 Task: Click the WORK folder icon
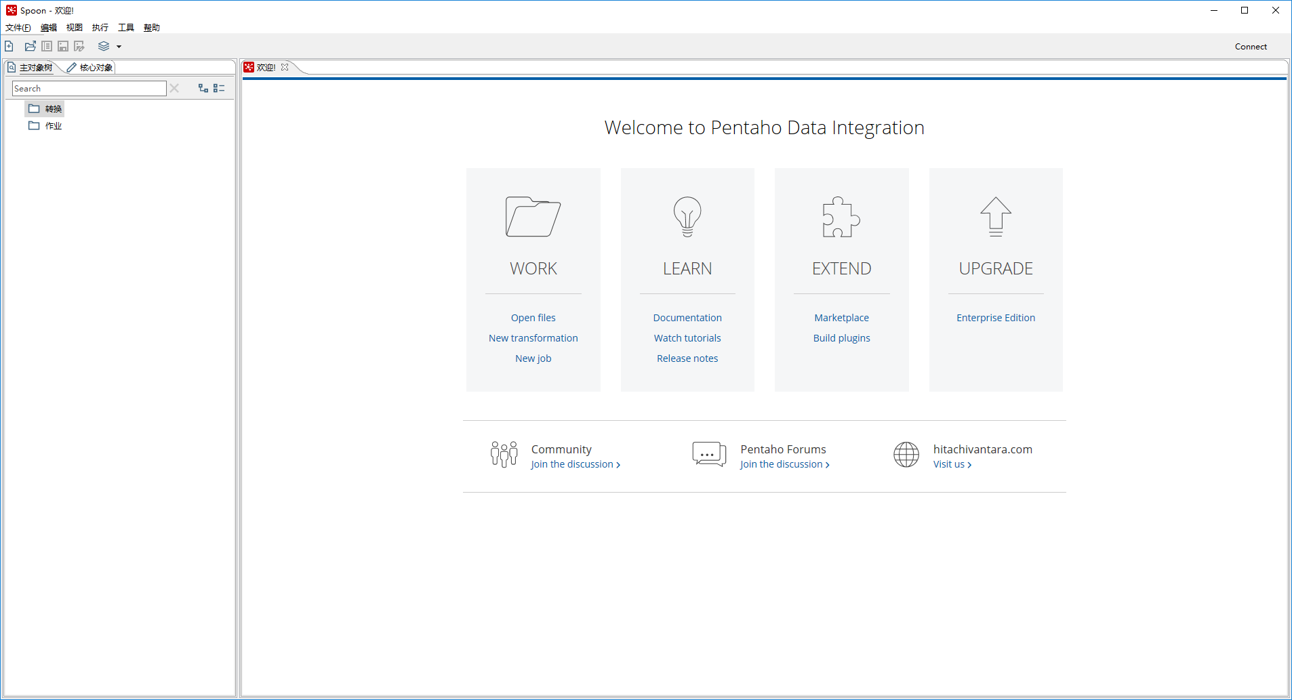click(x=533, y=217)
